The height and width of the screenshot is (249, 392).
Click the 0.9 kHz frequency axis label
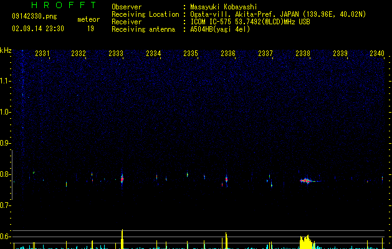click(5, 143)
